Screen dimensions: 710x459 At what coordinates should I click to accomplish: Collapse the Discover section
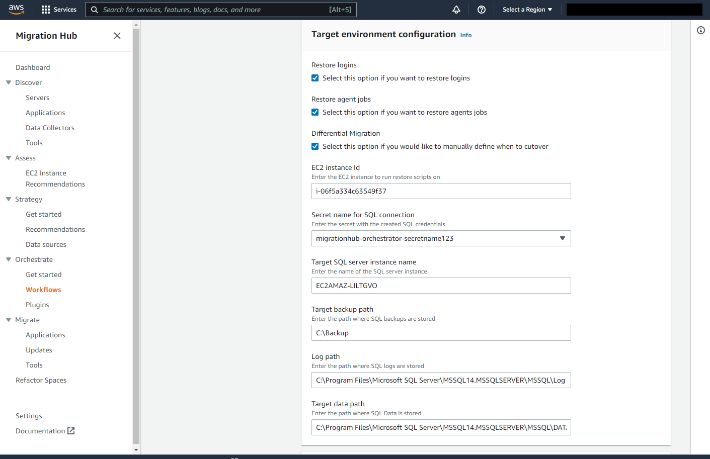[9, 82]
